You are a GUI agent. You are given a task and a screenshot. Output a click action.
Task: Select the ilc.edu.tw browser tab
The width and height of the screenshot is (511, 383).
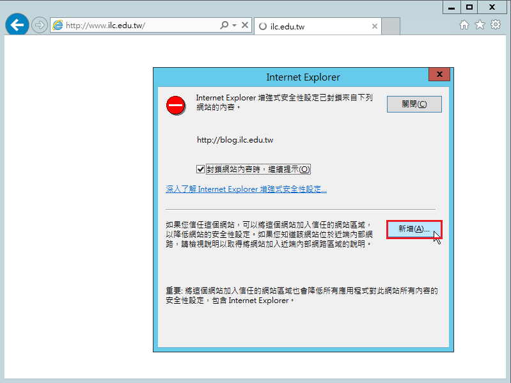pos(317,26)
